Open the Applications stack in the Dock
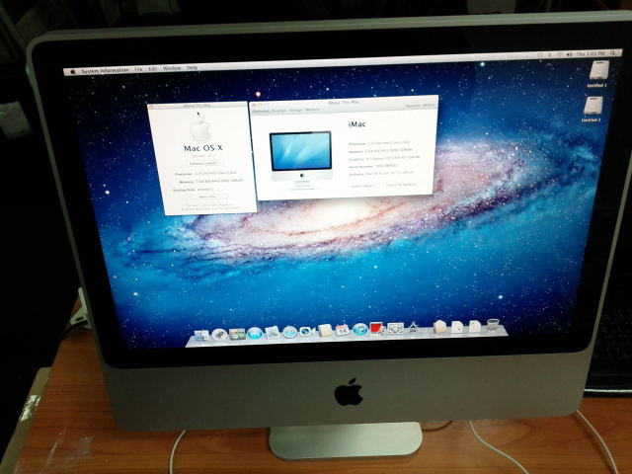 point(439,327)
